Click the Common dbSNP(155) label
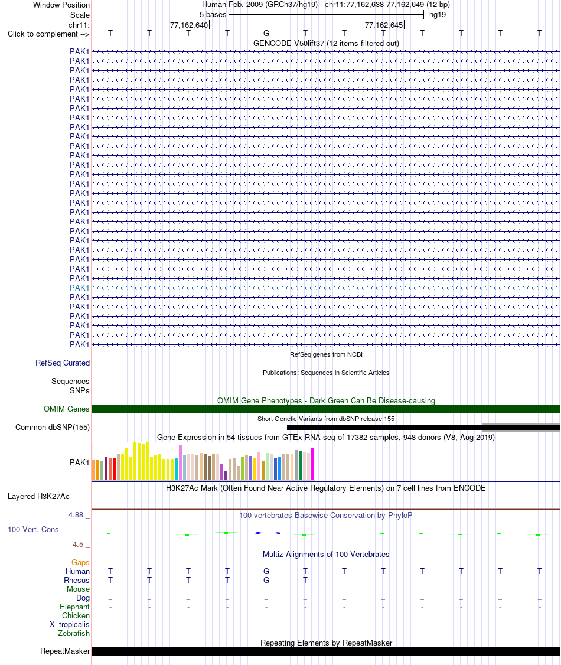The height and width of the screenshot is (665, 561). (x=53, y=427)
